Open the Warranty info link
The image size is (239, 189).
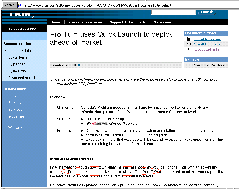(19, 128)
